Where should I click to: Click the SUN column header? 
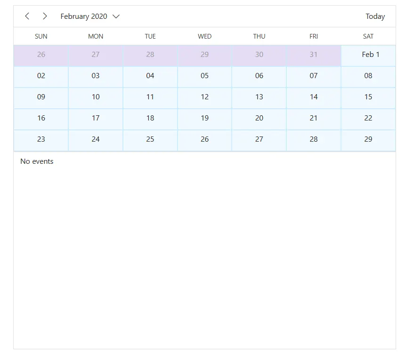pos(41,36)
